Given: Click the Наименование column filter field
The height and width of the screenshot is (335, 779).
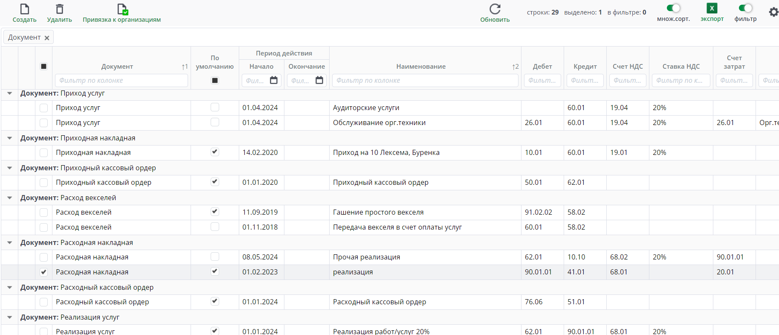Looking at the screenshot, I should tap(425, 81).
